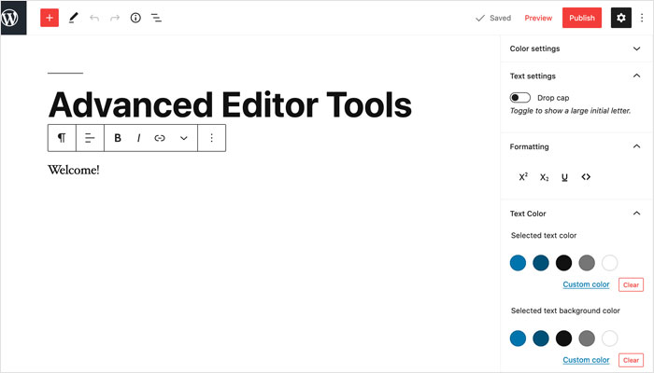Pick gray swatch for background color

click(587, 338)
